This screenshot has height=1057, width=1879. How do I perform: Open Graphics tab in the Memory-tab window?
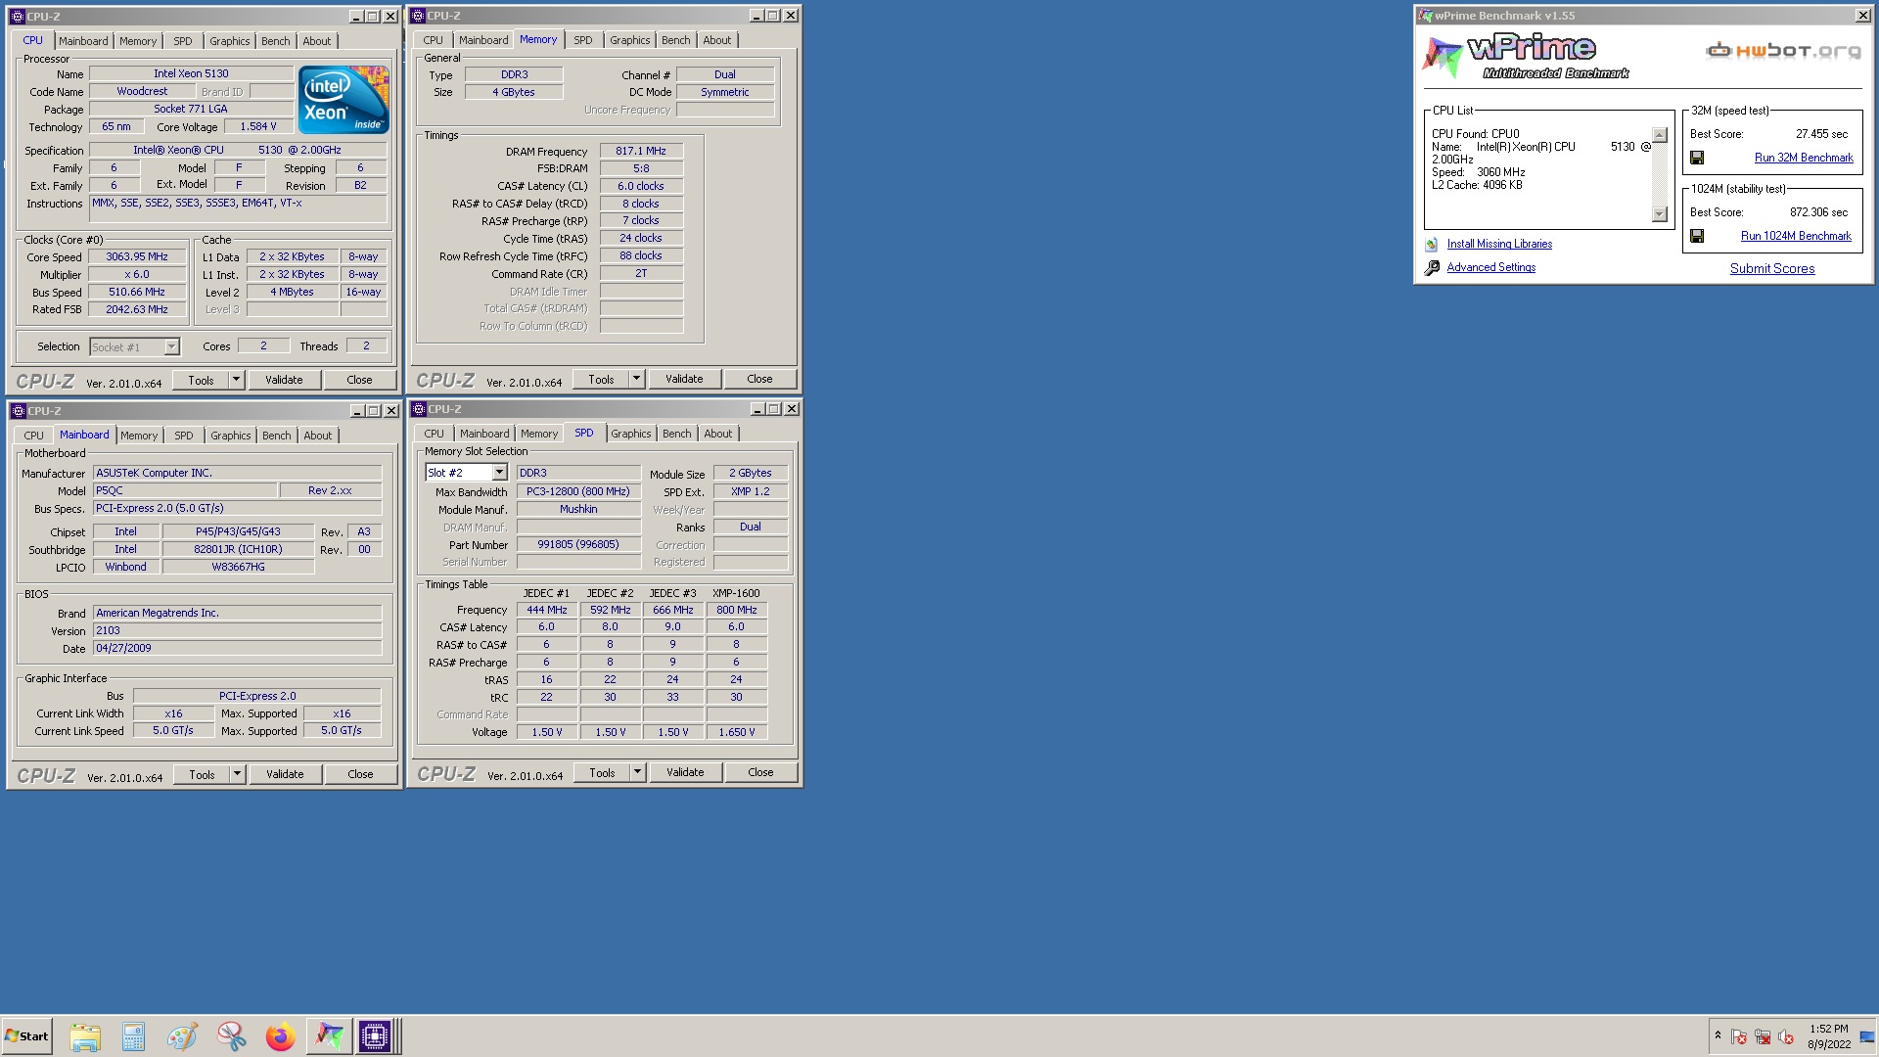629,40
